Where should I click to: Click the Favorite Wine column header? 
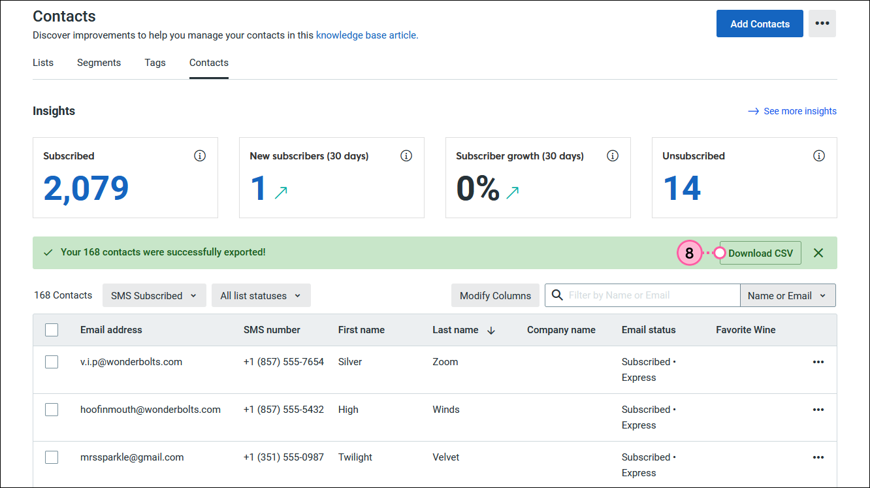point(746,330)
